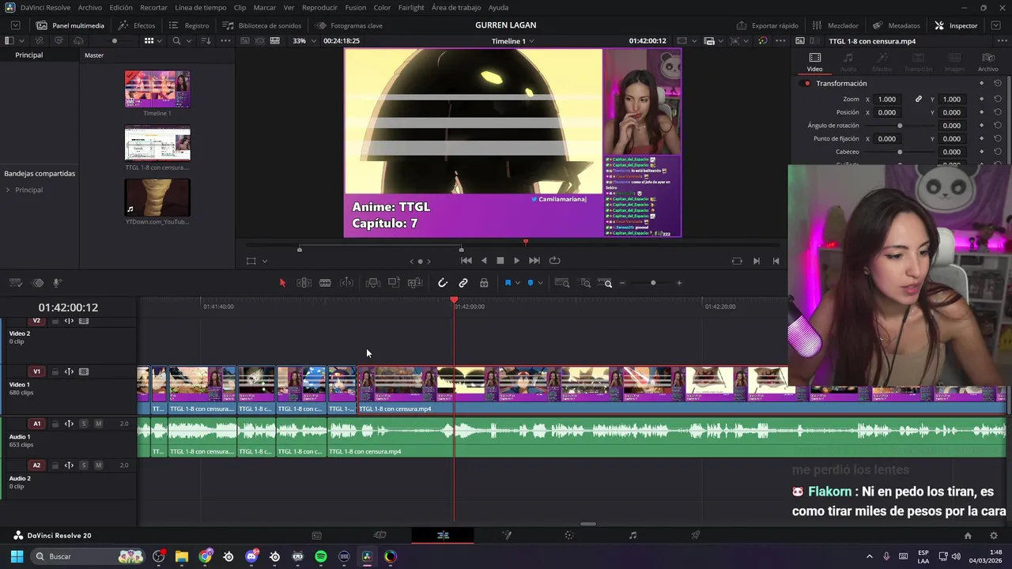
Task: Select the YTDown.com audio clip thumbnail
Action: 157,198
